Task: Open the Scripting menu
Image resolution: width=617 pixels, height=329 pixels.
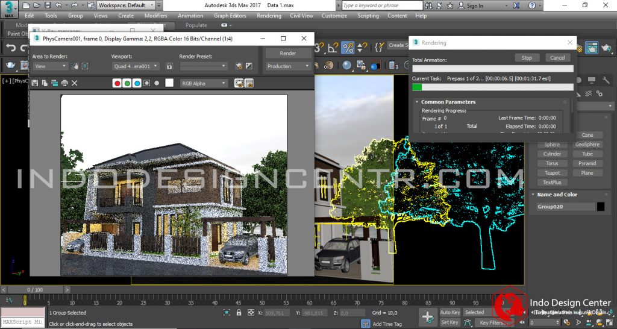Action: (x=369, y=16)
